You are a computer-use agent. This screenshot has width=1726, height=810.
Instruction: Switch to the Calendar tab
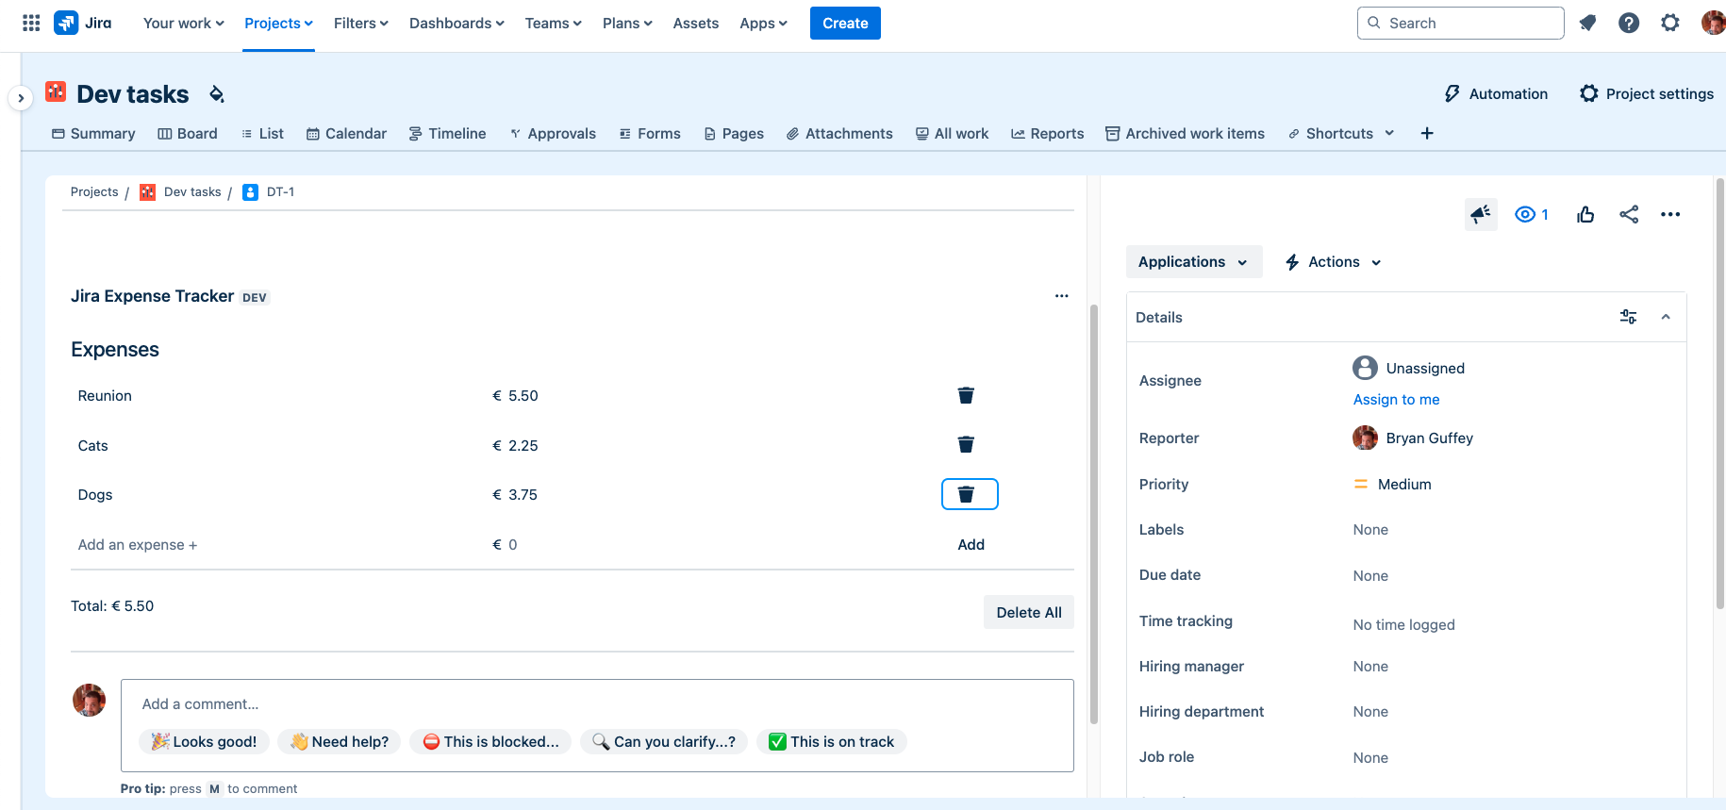click(346, 133)
